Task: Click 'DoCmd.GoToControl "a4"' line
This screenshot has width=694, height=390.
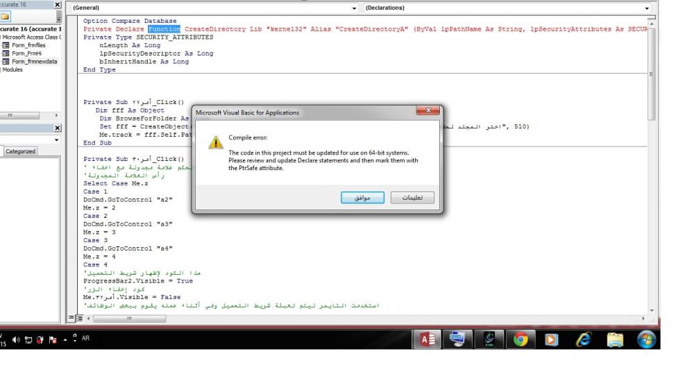Action: tap(128, 248)
